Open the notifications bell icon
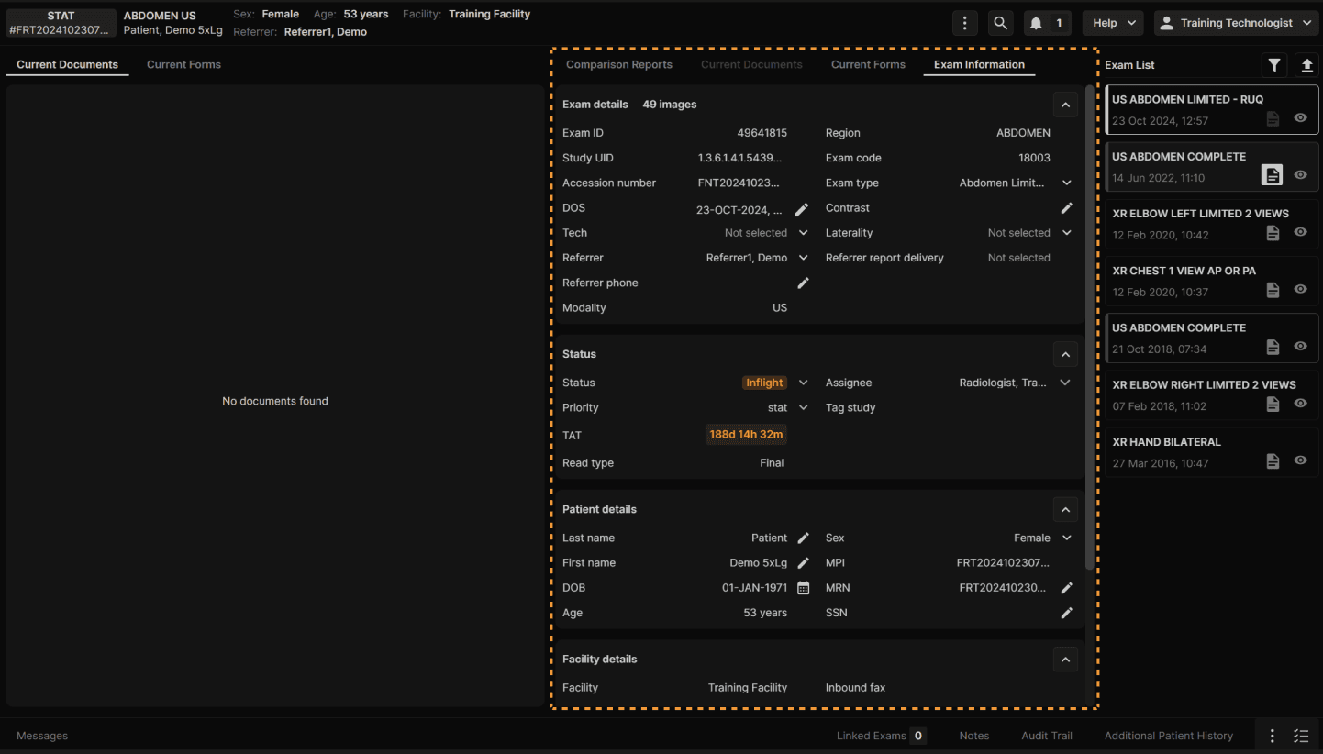Image resolution: width=1323 pixels, height=754 pixels. pyautogui.click(x=1037, y=23)
